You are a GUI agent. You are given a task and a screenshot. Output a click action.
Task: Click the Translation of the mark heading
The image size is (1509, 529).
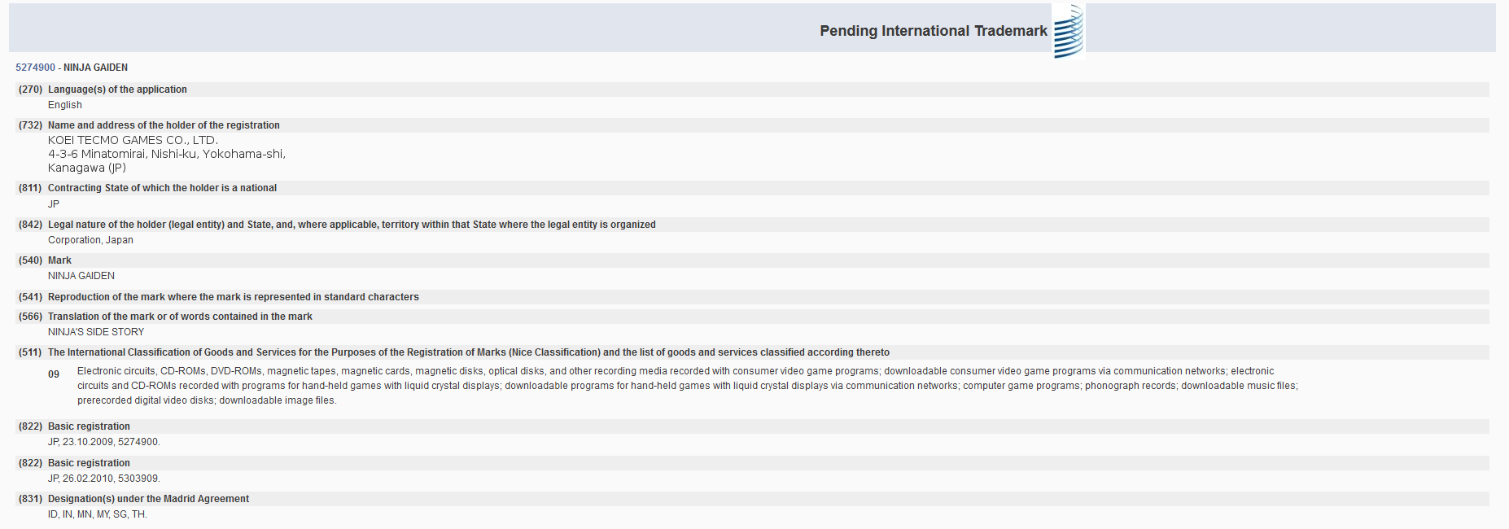click(x=180, y=317)
